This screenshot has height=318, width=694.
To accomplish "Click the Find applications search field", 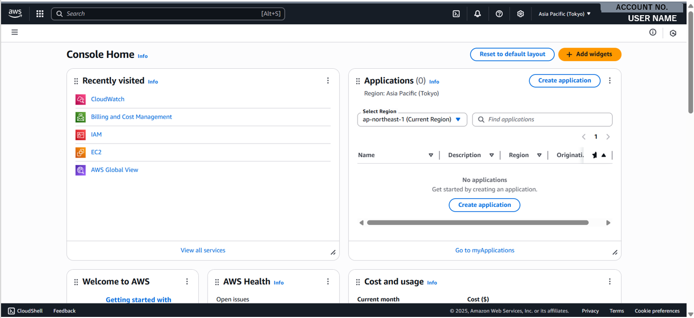I will pos(542,119).
